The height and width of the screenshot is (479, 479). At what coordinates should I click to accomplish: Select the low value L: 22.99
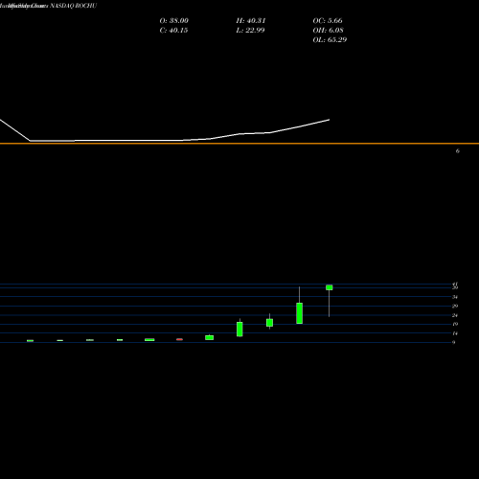(x=250, y=31)
